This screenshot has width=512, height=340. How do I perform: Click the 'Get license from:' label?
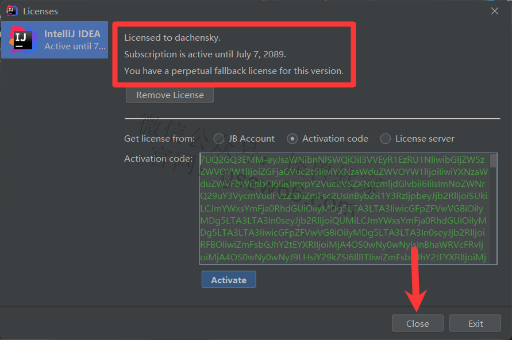point(159,139)
